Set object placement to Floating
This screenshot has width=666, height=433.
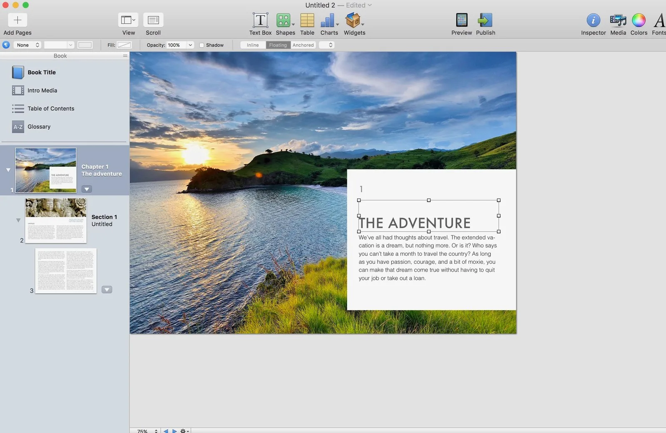click(278, 45)
